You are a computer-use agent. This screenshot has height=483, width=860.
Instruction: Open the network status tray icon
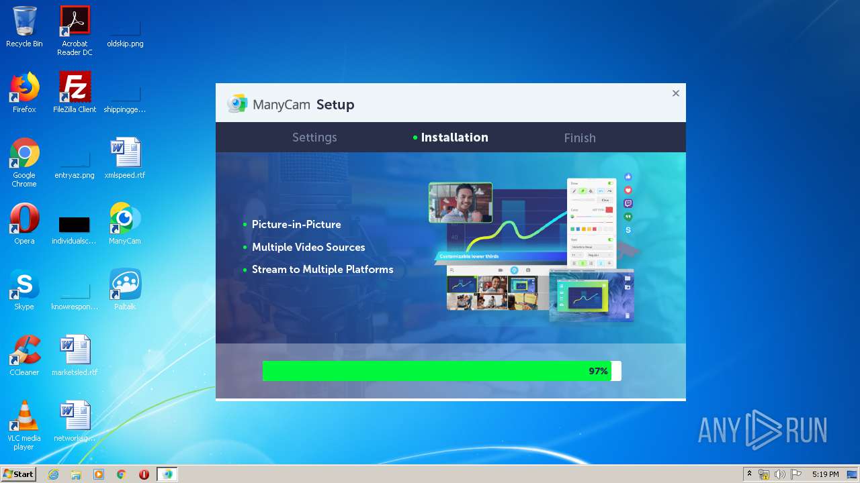coord(764,474)
